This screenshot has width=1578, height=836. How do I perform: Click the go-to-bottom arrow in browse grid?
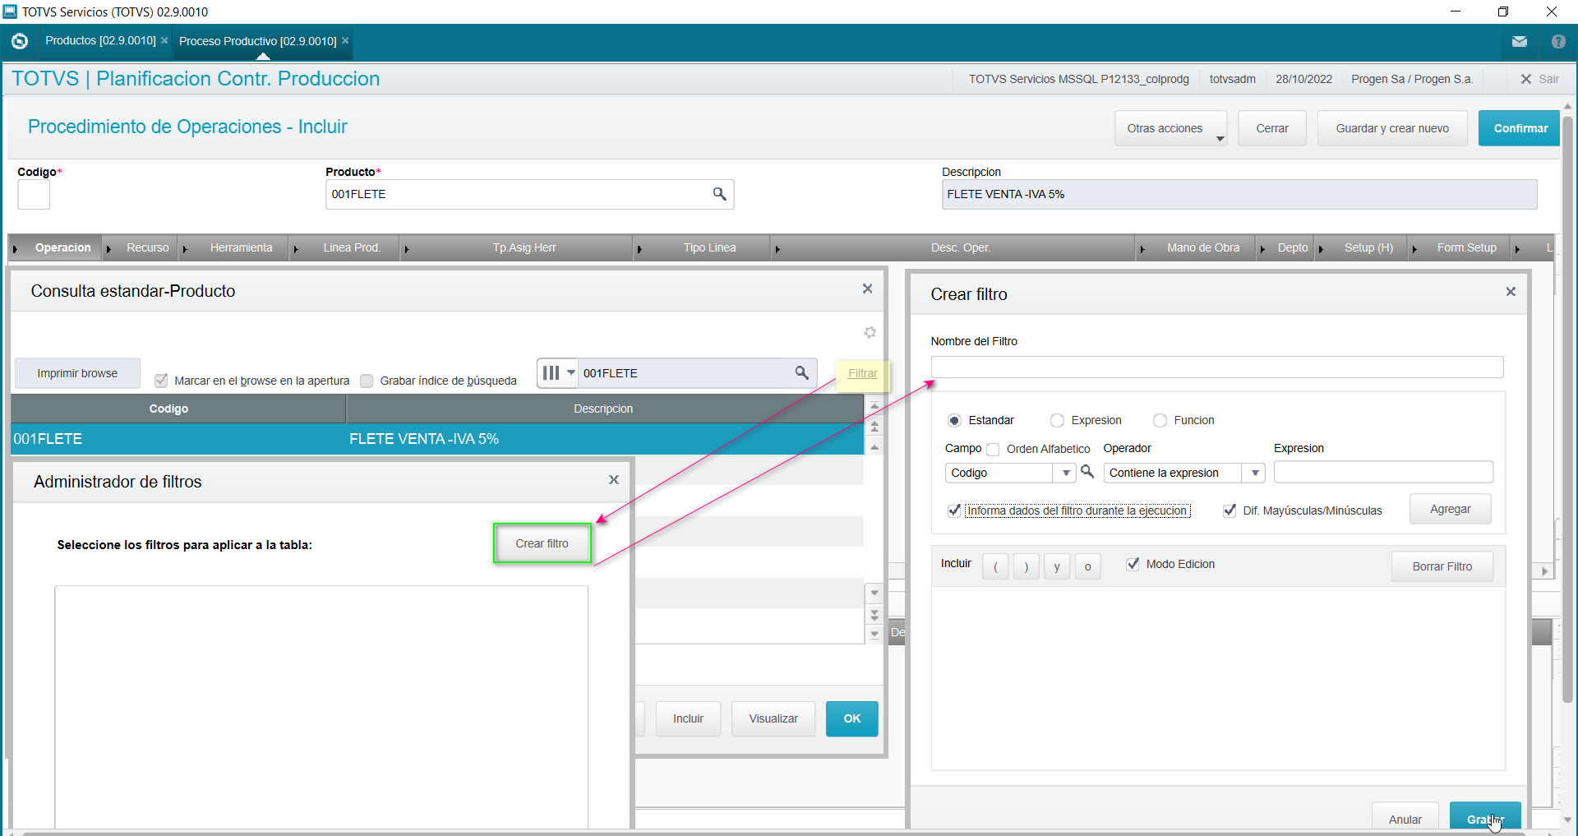pos(874,635)
